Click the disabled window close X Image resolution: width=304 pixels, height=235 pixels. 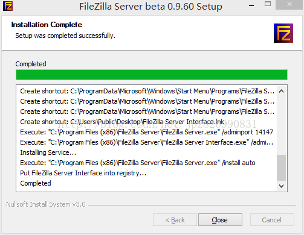click(289, 4)
